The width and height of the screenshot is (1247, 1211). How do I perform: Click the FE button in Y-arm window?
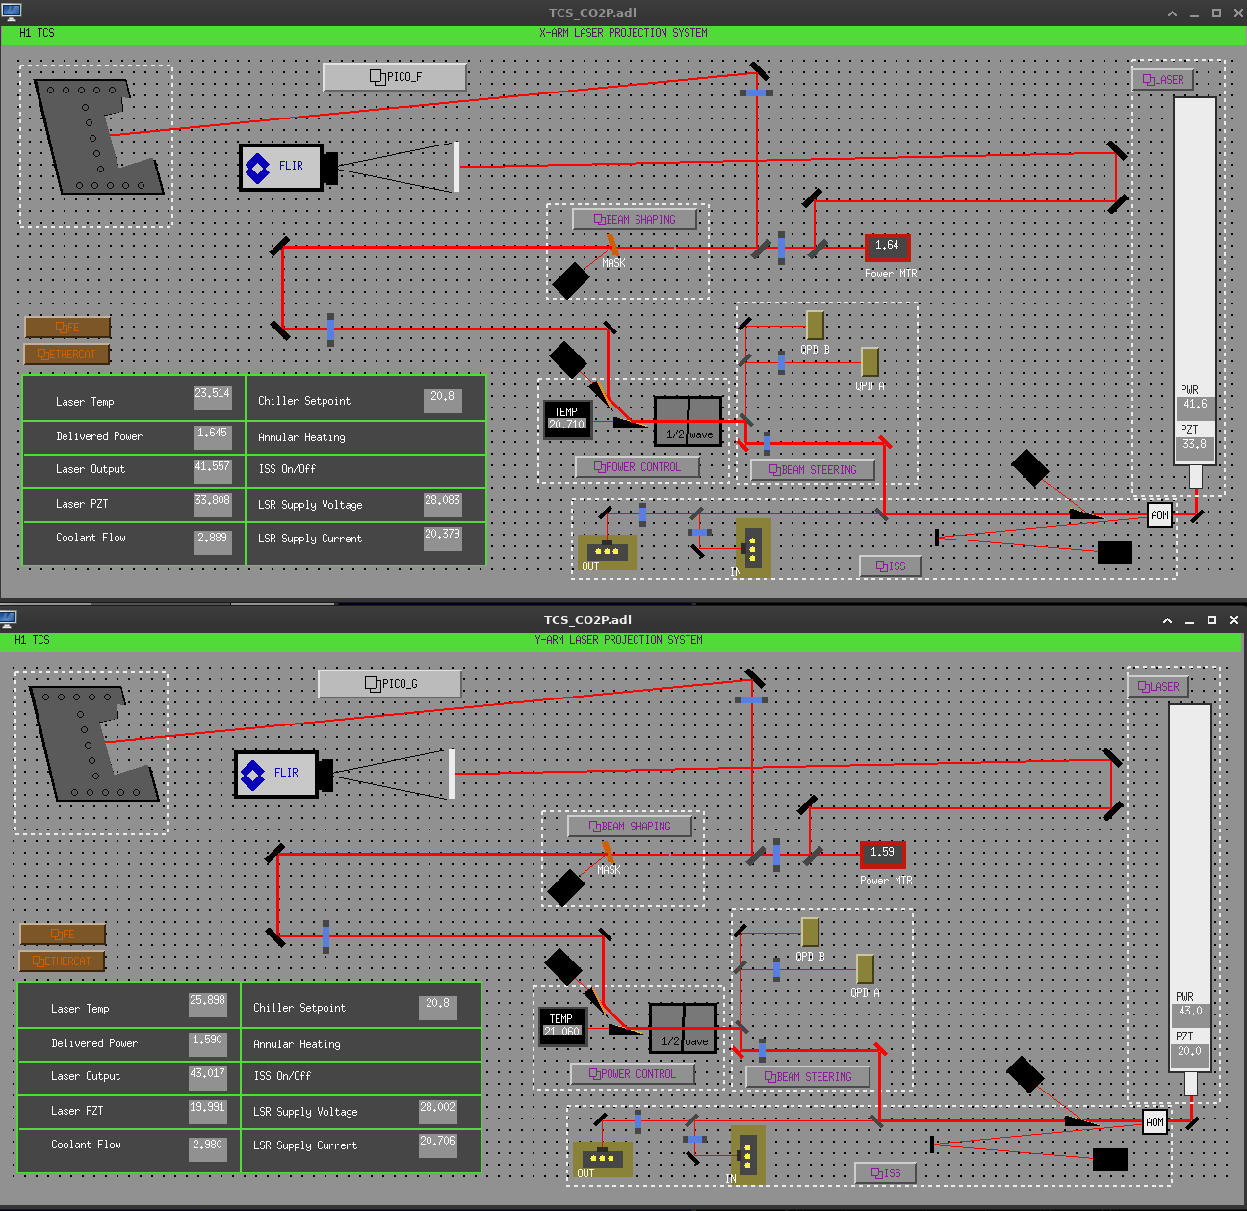click(63, 935)
